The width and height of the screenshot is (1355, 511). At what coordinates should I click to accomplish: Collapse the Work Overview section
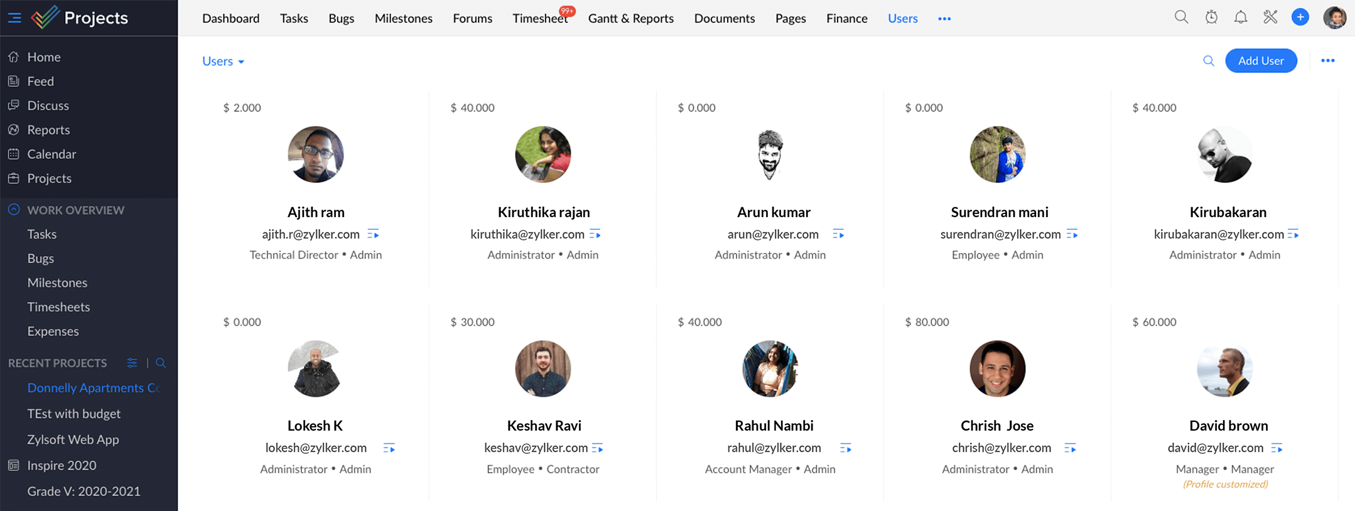point(14,210)
